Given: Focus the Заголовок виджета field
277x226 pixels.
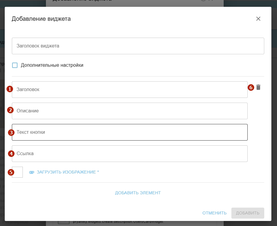Looking at the screenshot, I should [138, 46].
